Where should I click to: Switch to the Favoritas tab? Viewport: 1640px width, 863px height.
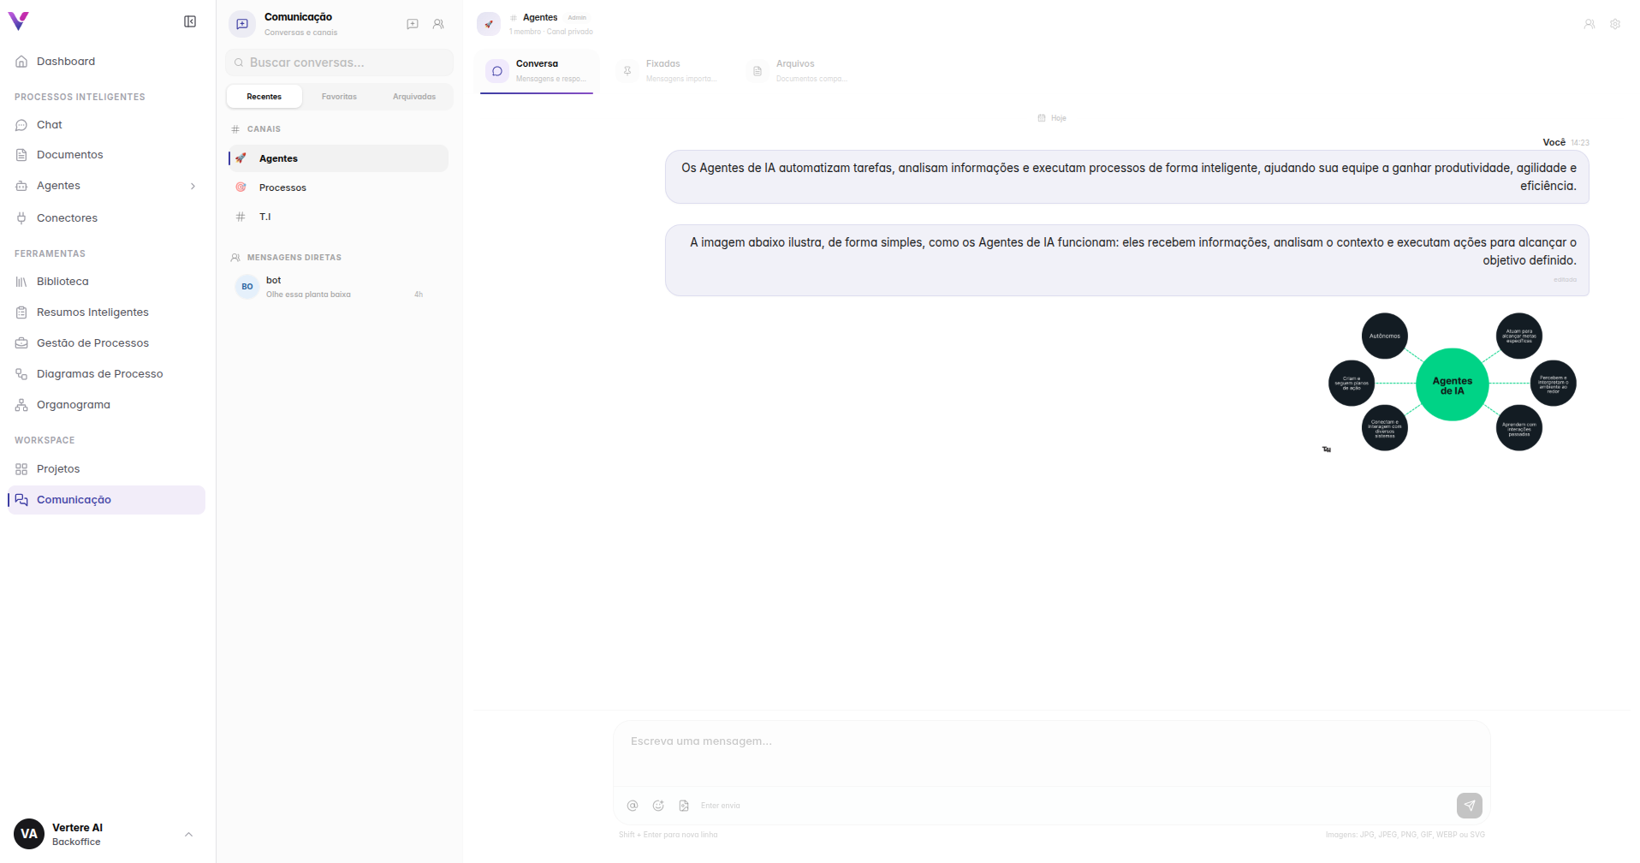coord(339,97)
